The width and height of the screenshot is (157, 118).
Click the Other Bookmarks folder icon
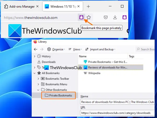(x=43, y=90)
